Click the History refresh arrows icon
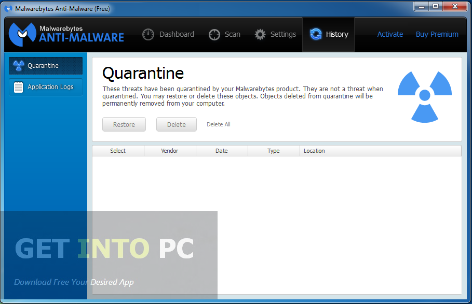 [x=316, y=34]
